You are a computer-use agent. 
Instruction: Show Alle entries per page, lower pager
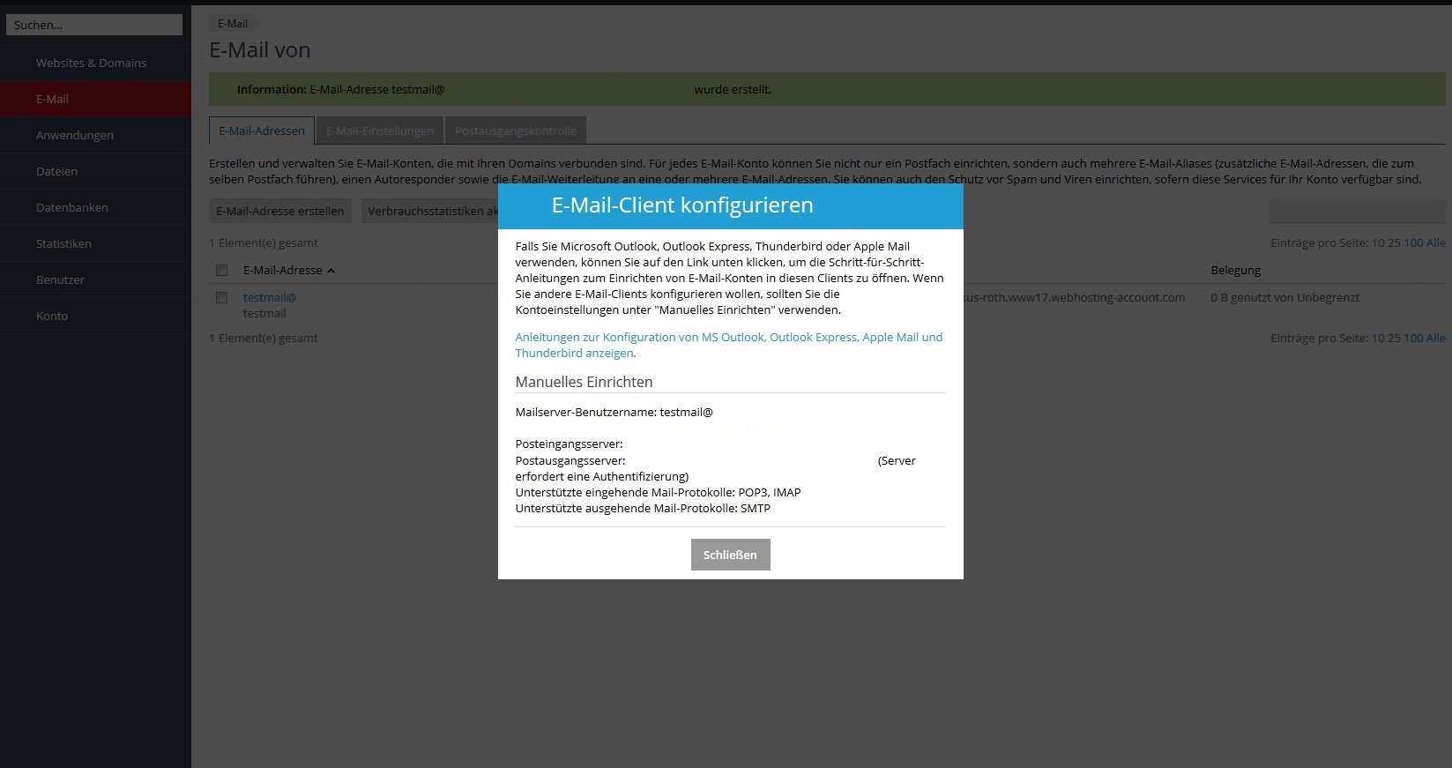click(x=1436, y=338)
